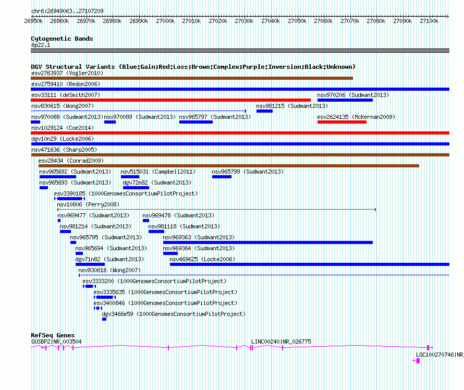464x390 pixels.
Task: Select esv28434 (Conrad2009) label
Action: coord(71,161)
